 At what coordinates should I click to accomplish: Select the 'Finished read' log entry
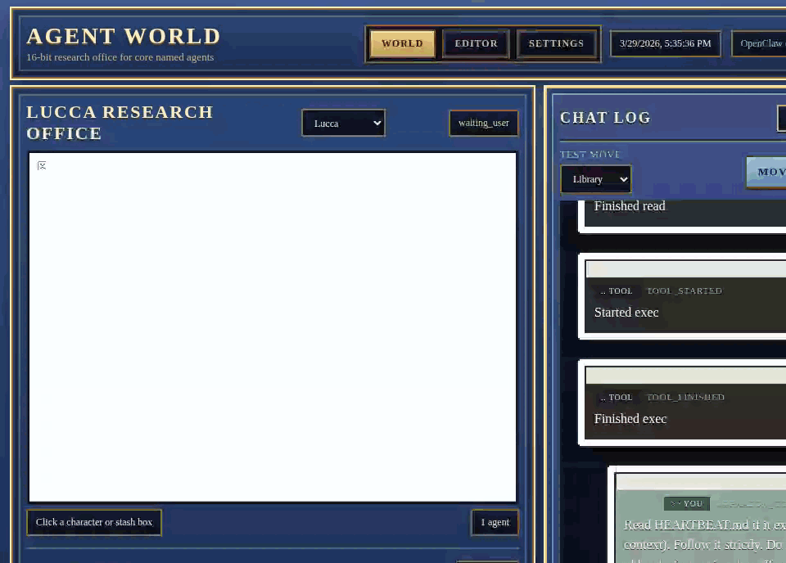[630, 206]
